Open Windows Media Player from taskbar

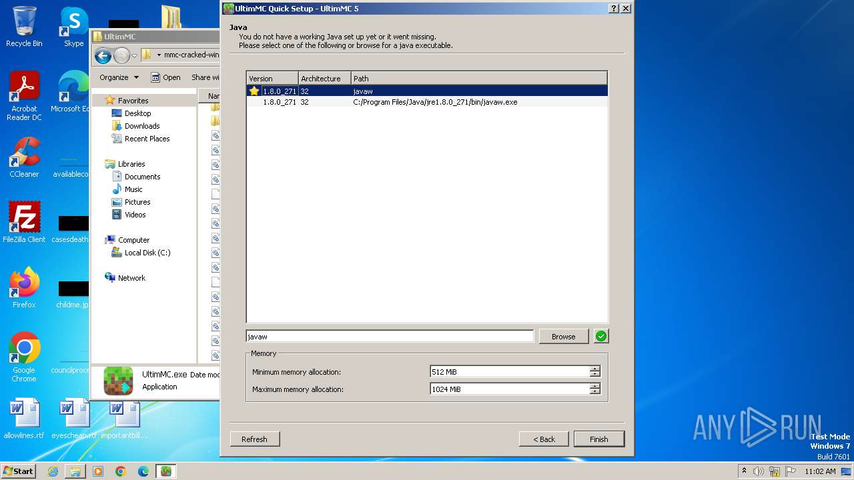pos(98,471)
